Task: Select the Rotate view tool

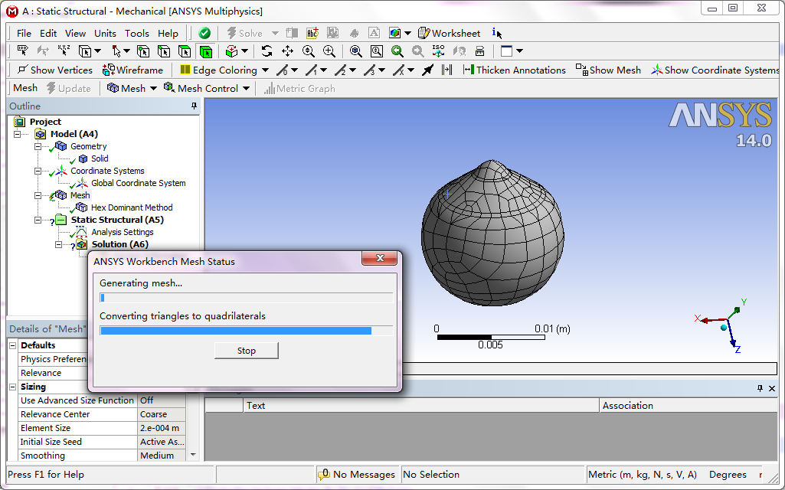Action: tap(267, 51)
